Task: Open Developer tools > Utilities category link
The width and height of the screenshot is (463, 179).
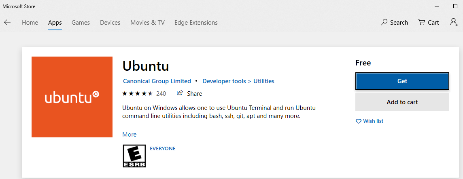Action: (238, 81)
